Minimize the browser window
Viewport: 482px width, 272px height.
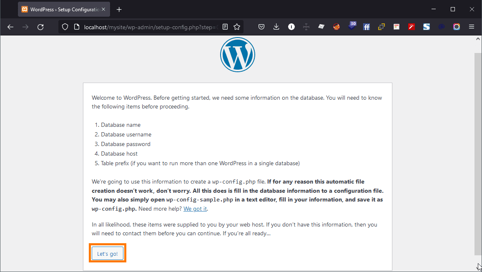tap(434, 9)
